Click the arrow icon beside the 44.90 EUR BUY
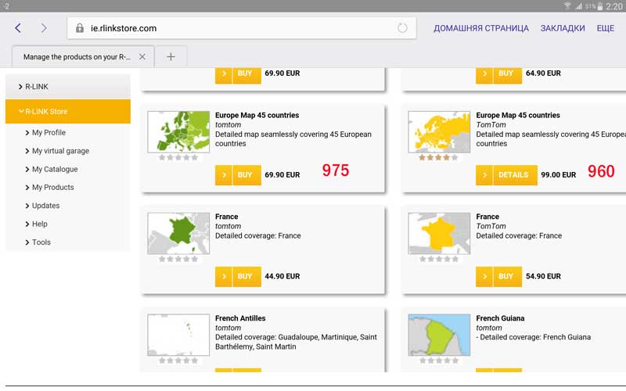 (x=224, y=277)
